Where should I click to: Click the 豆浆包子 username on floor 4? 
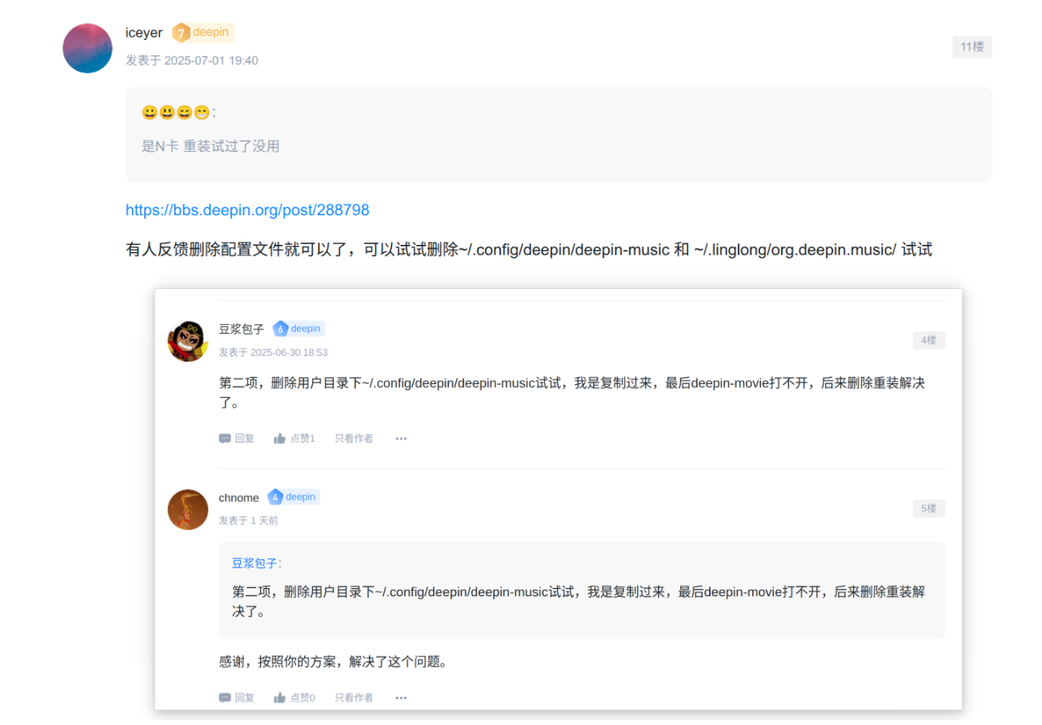click(x=242, y=329)
